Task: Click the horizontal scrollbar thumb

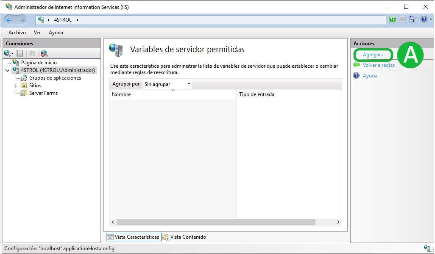Action: 216,222
